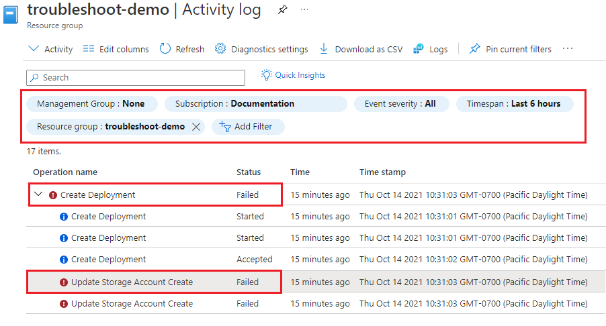Select the highlighted Update Storage Account Create row
The height and width of the screenshot is (326, 606).
click(132, 282)
